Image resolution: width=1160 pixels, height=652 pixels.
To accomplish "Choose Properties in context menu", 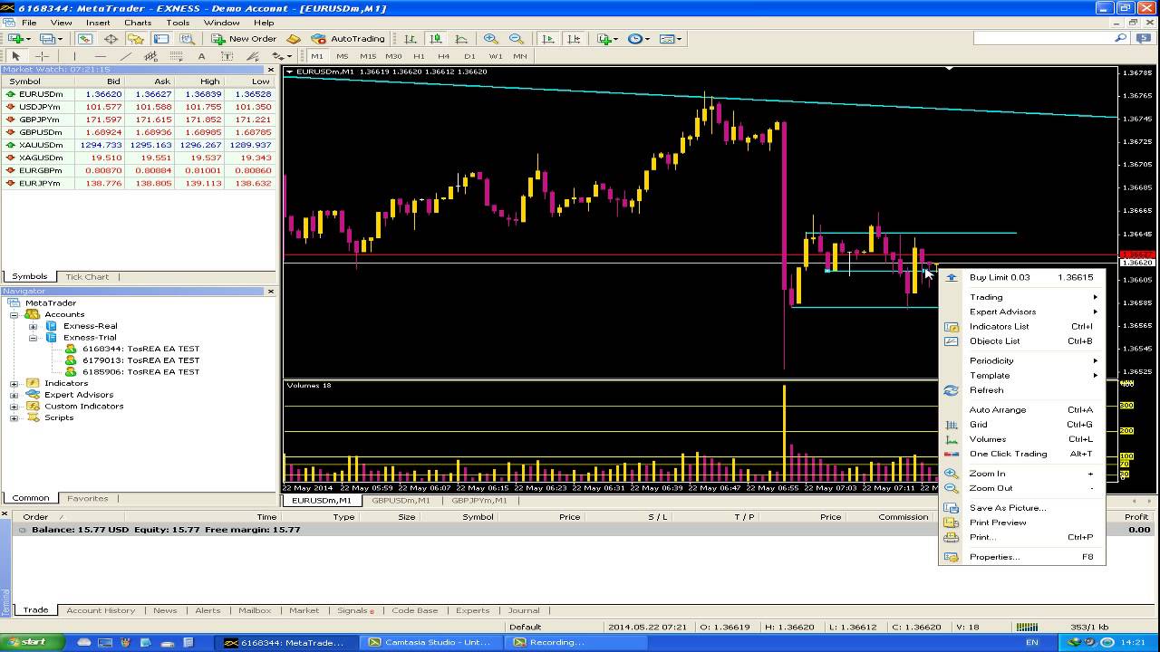I will pos(1022,557).
